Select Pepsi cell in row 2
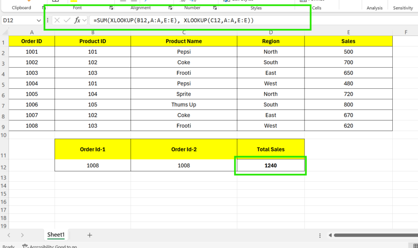 [x=184, y=52]
